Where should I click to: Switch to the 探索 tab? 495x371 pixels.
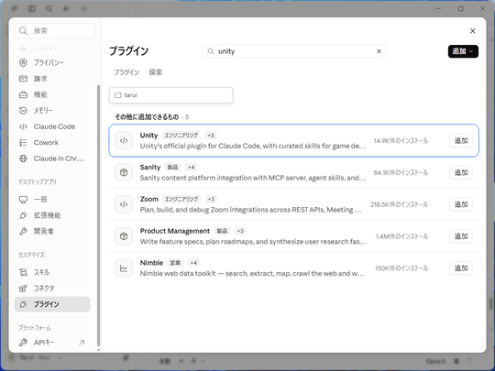coord(156,72)
